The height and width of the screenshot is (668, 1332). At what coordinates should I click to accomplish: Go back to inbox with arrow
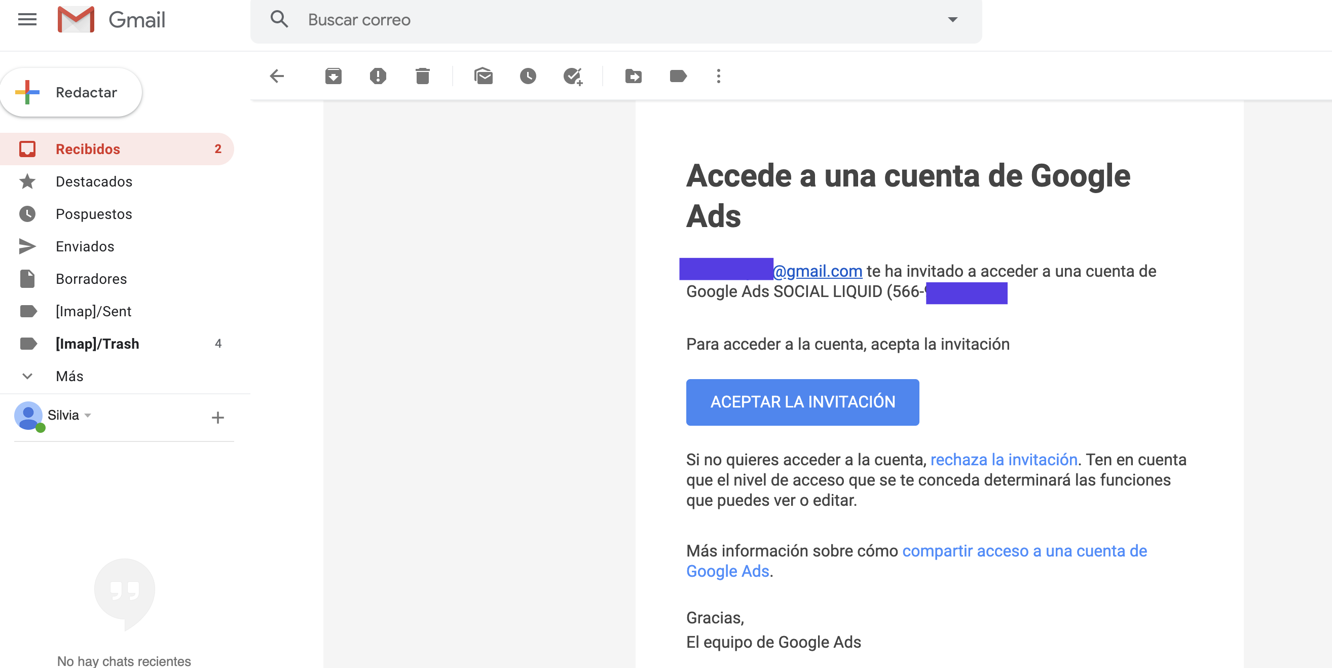point(277,76)
